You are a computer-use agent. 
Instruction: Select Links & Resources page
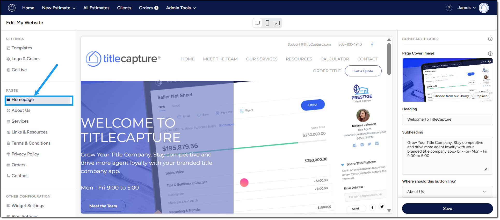tap(29, 132)
